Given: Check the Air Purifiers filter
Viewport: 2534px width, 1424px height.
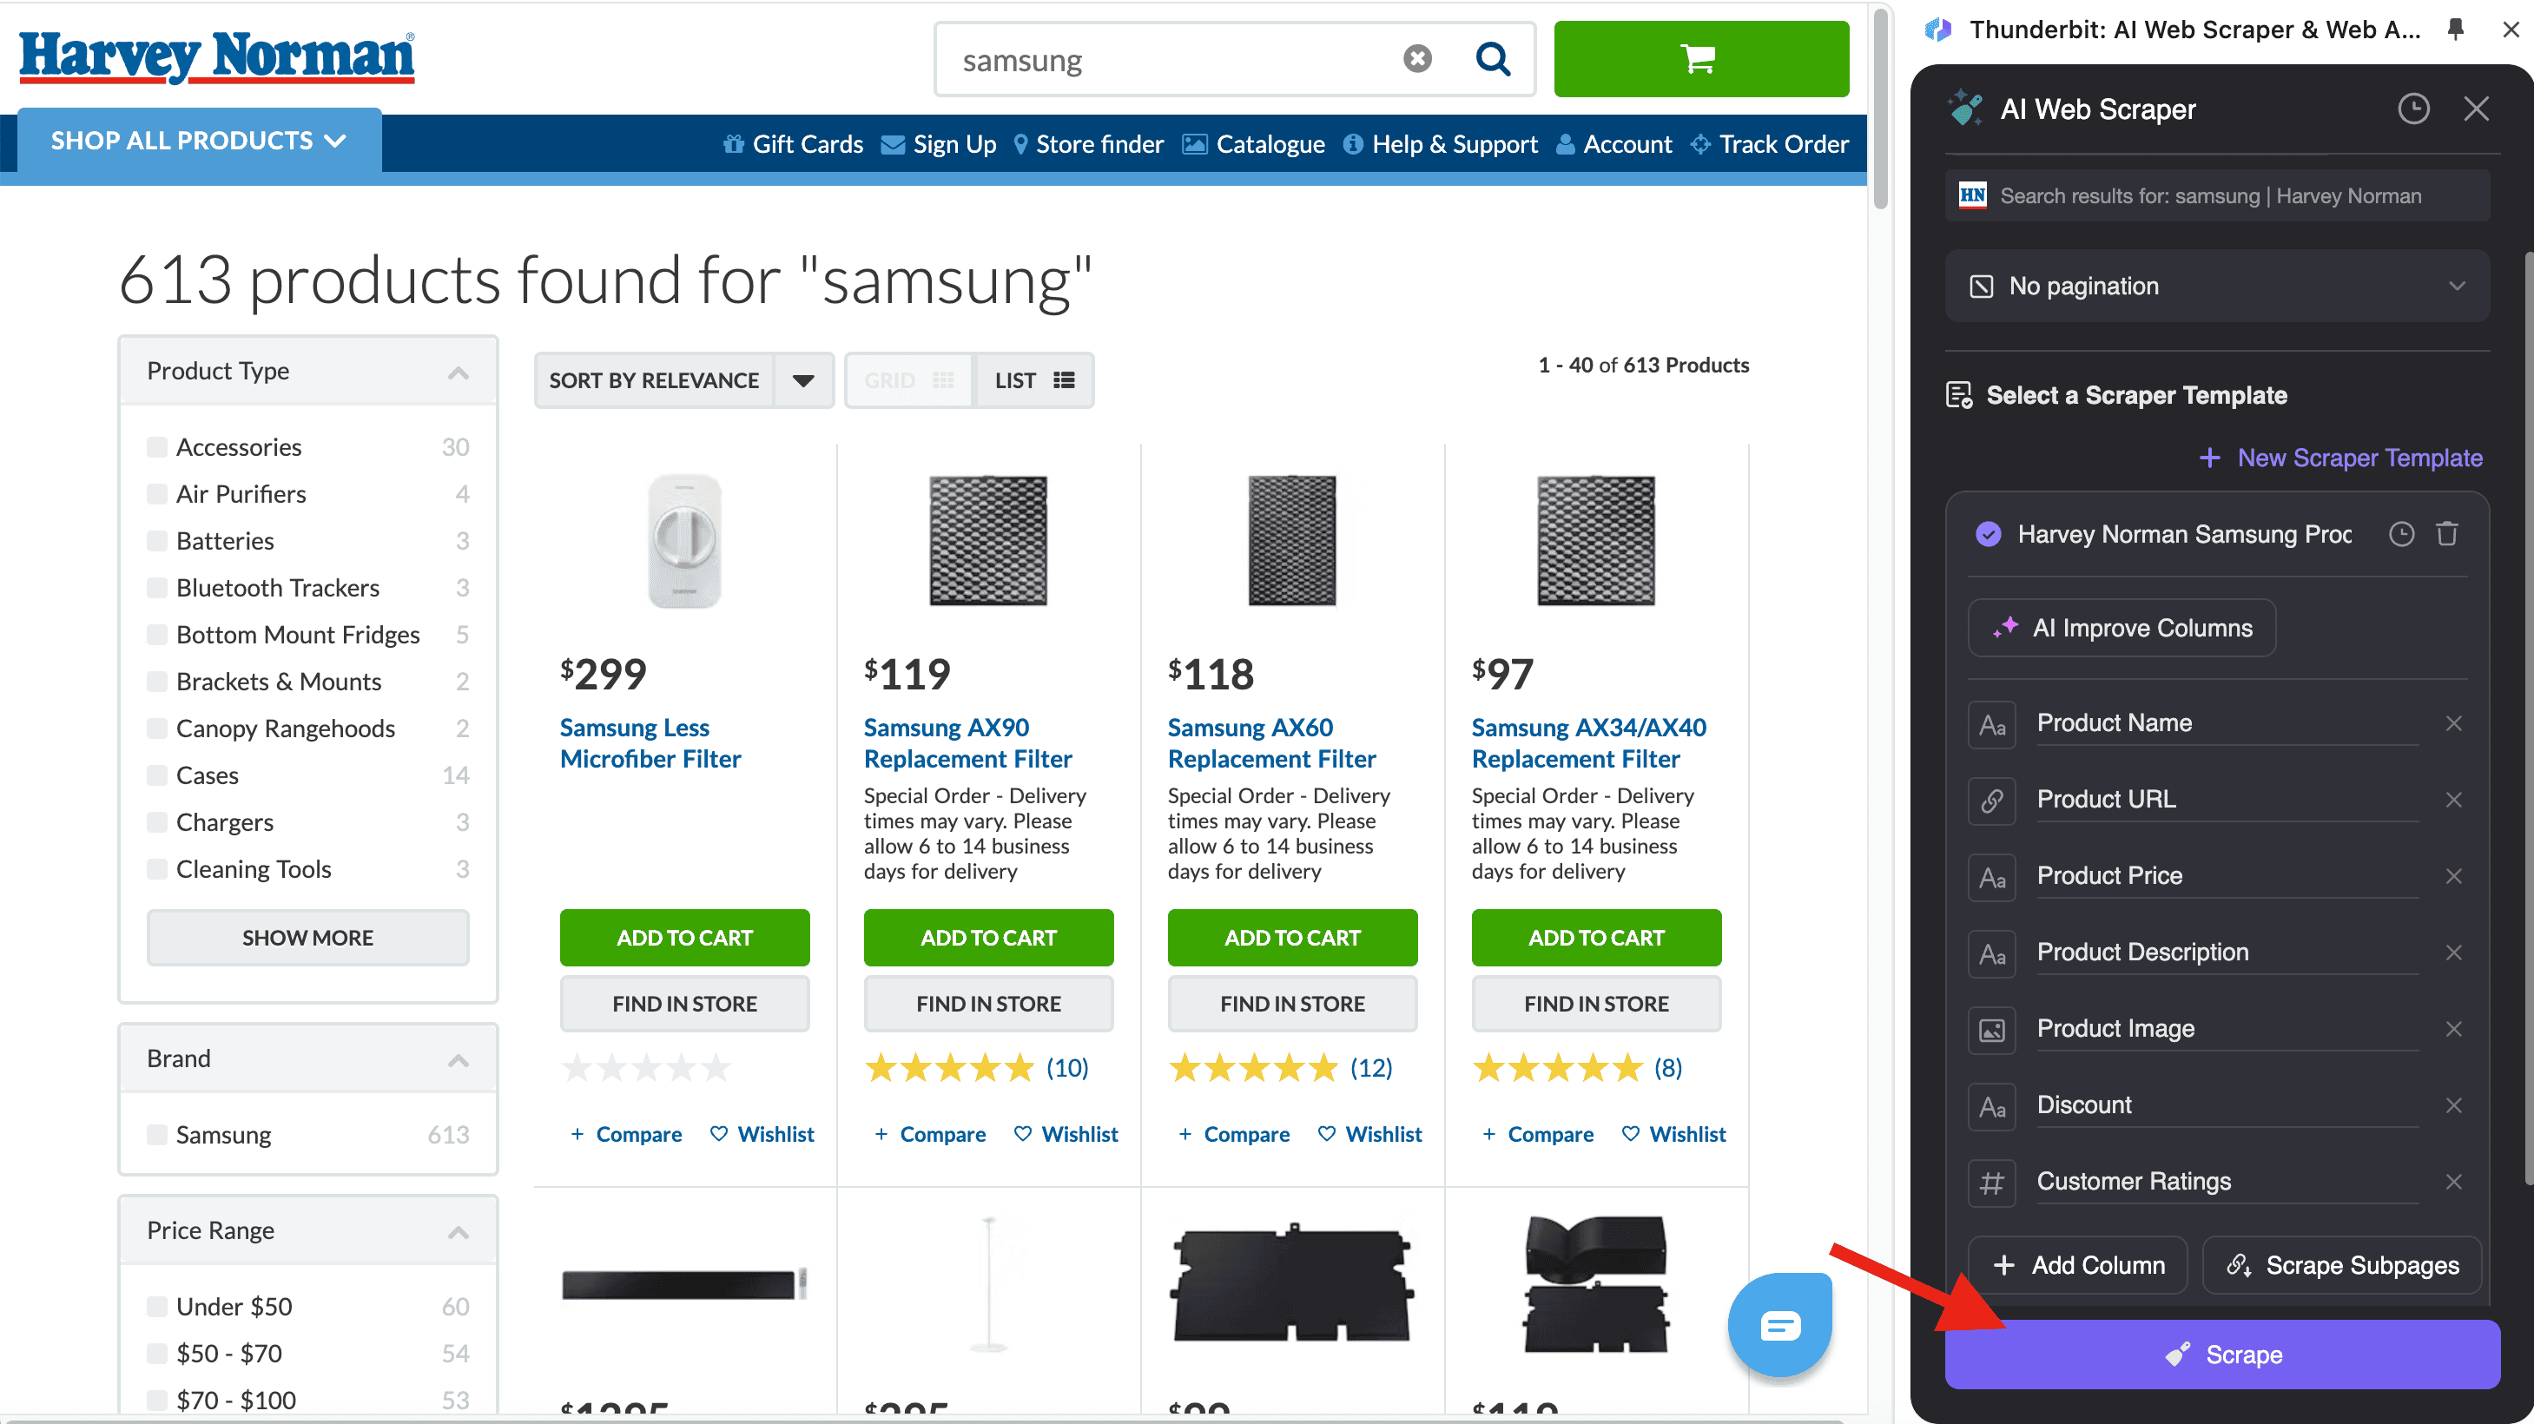Looking at the screenshot, I should [x=156, y=494].
